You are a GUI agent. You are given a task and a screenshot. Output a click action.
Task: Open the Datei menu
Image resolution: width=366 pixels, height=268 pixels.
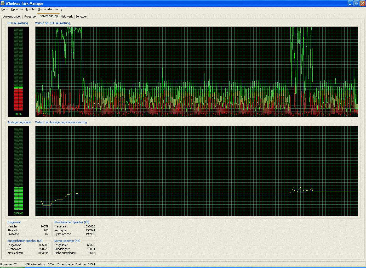5,9
